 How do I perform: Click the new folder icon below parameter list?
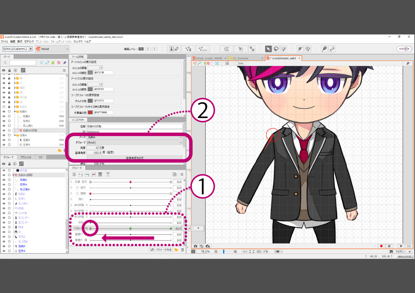pyautogui.click(x=176, y=250)
